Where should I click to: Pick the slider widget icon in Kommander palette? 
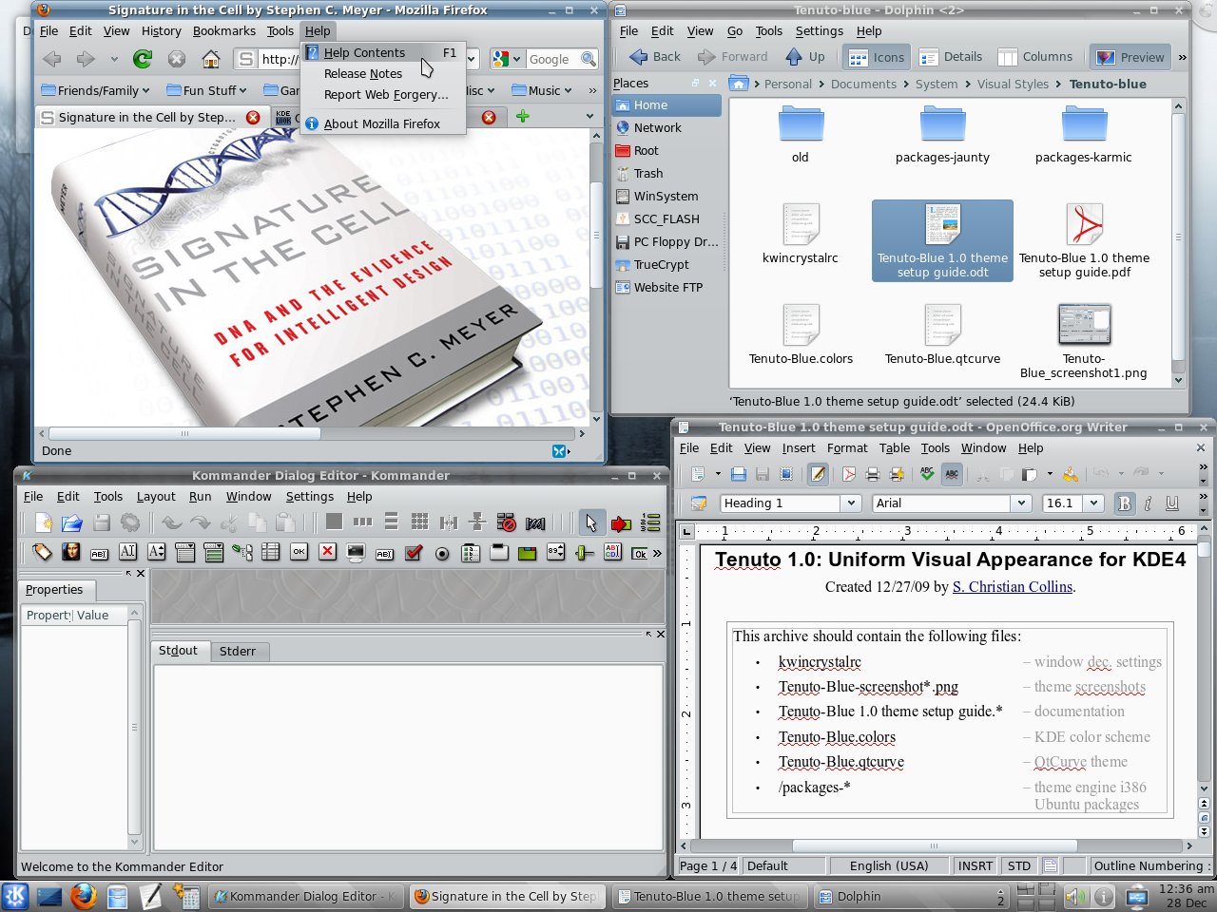coord(585,552)
